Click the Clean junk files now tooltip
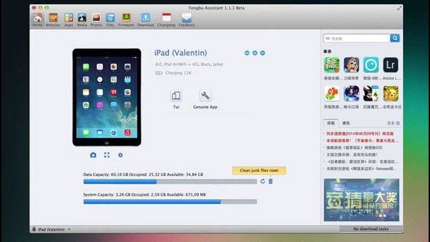 [259, 170]
